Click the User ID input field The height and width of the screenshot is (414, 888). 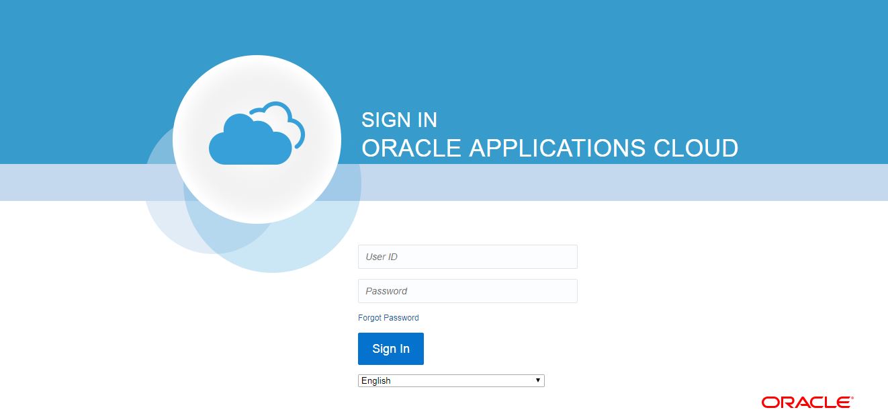coord(468,257)
